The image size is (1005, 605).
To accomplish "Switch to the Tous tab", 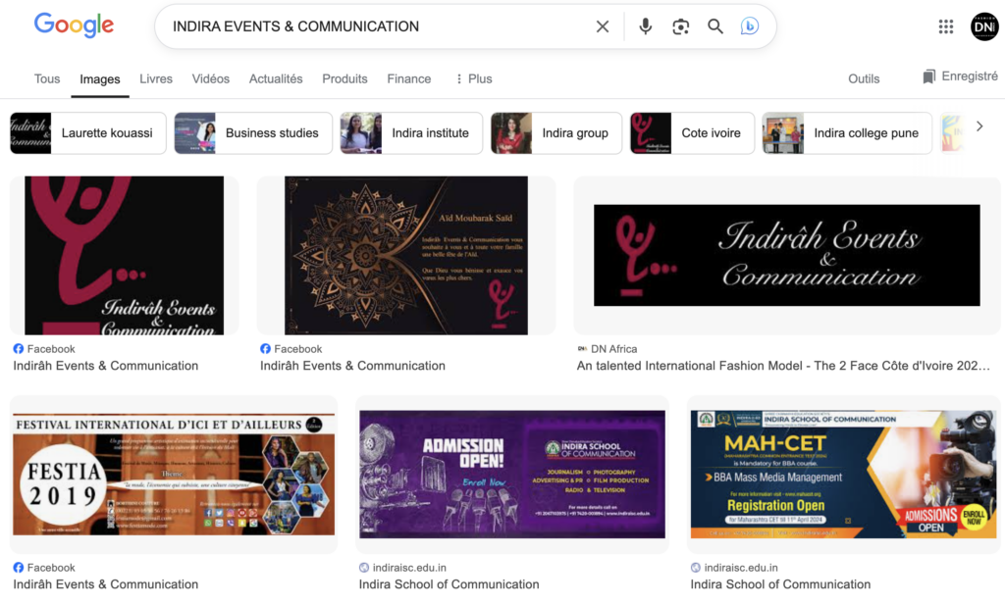I will coord(47,78).
